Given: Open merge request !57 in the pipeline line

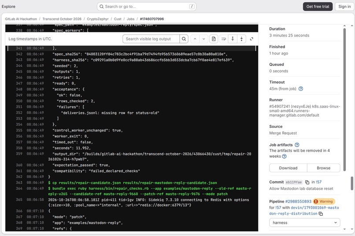Looking at the screenshot, I should 278,207.
